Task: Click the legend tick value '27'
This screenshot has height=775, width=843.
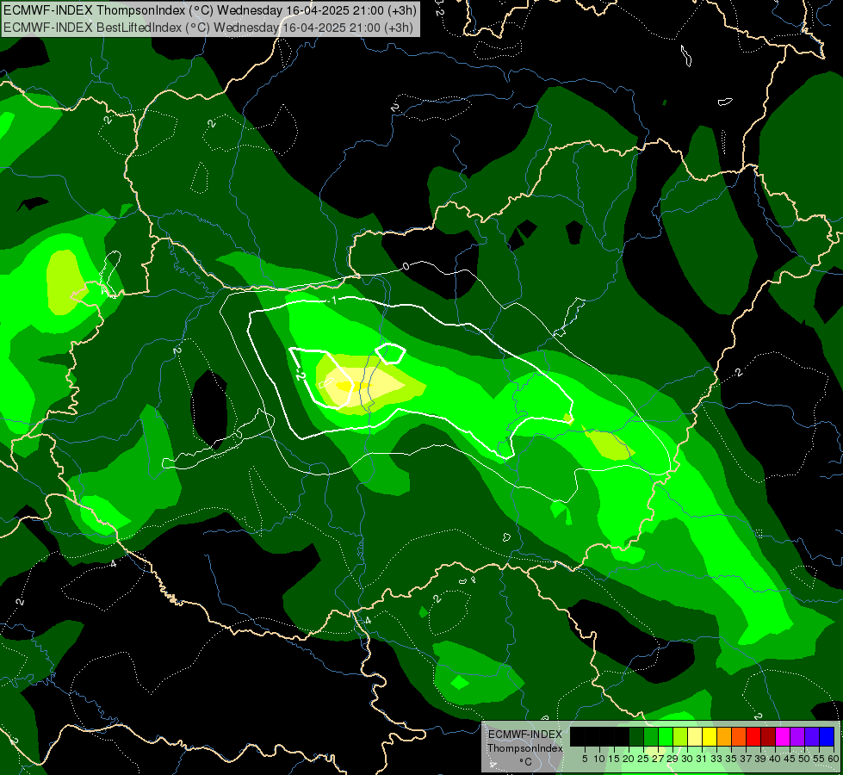Action: (x=658, y=759)
